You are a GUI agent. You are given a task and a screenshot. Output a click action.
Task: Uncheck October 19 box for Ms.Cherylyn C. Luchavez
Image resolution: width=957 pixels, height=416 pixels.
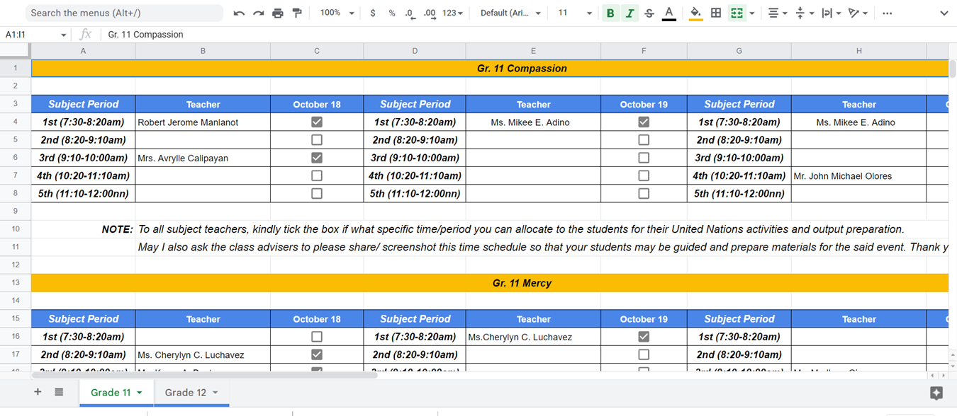pos(644,337)
